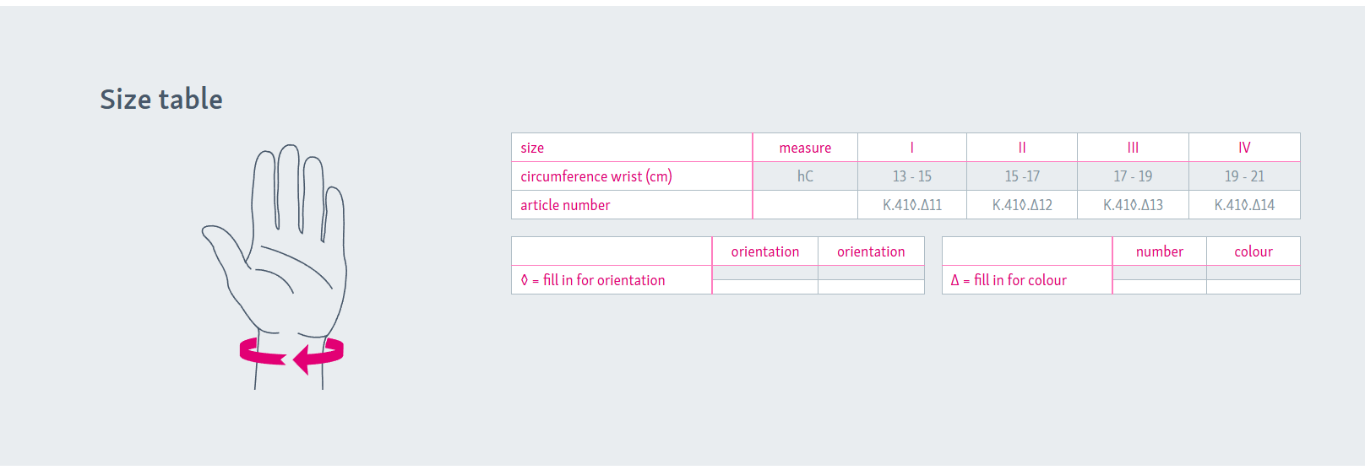
Task: Click the fill in for colour legend
Action: pos(1009,280)
